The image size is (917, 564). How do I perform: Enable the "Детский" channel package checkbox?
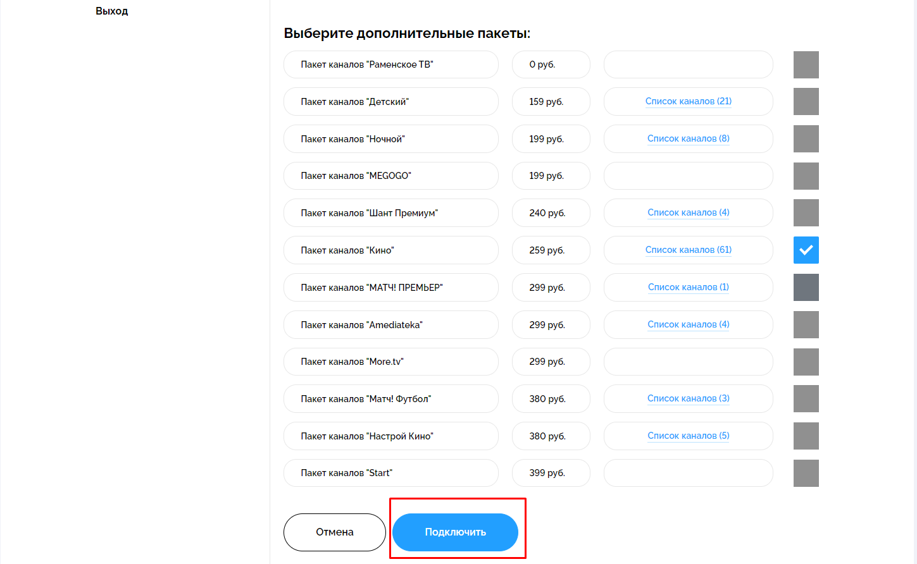806,102
